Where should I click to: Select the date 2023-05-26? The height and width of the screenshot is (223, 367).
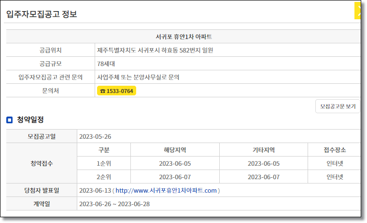click(x=95, y=137)
